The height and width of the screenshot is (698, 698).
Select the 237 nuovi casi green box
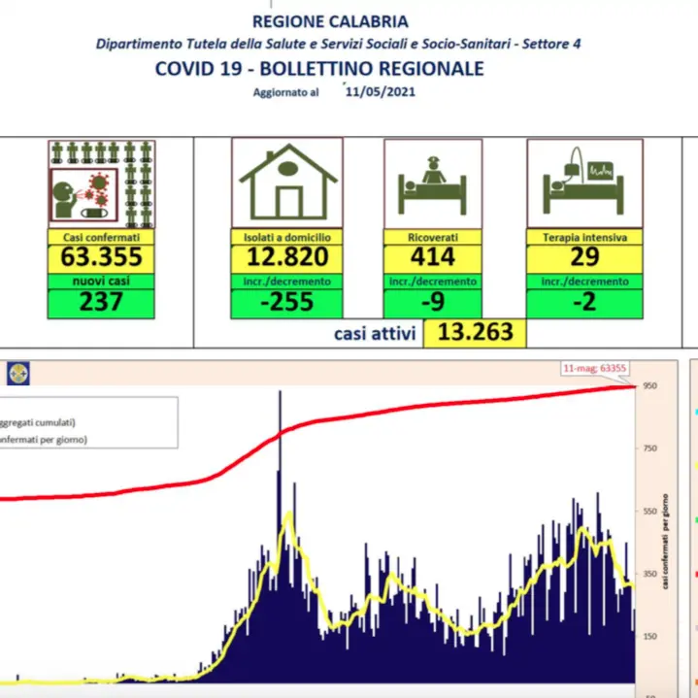pyautogui.click(x=102, y=302)
